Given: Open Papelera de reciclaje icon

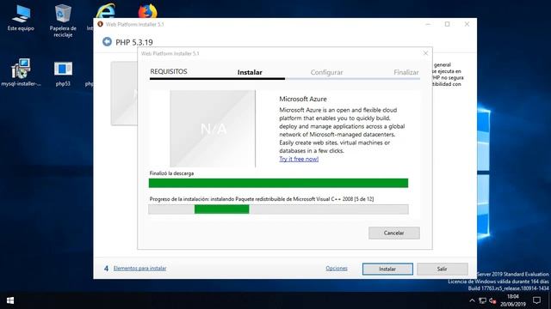Looking at the screenshot, I should 63,21.
